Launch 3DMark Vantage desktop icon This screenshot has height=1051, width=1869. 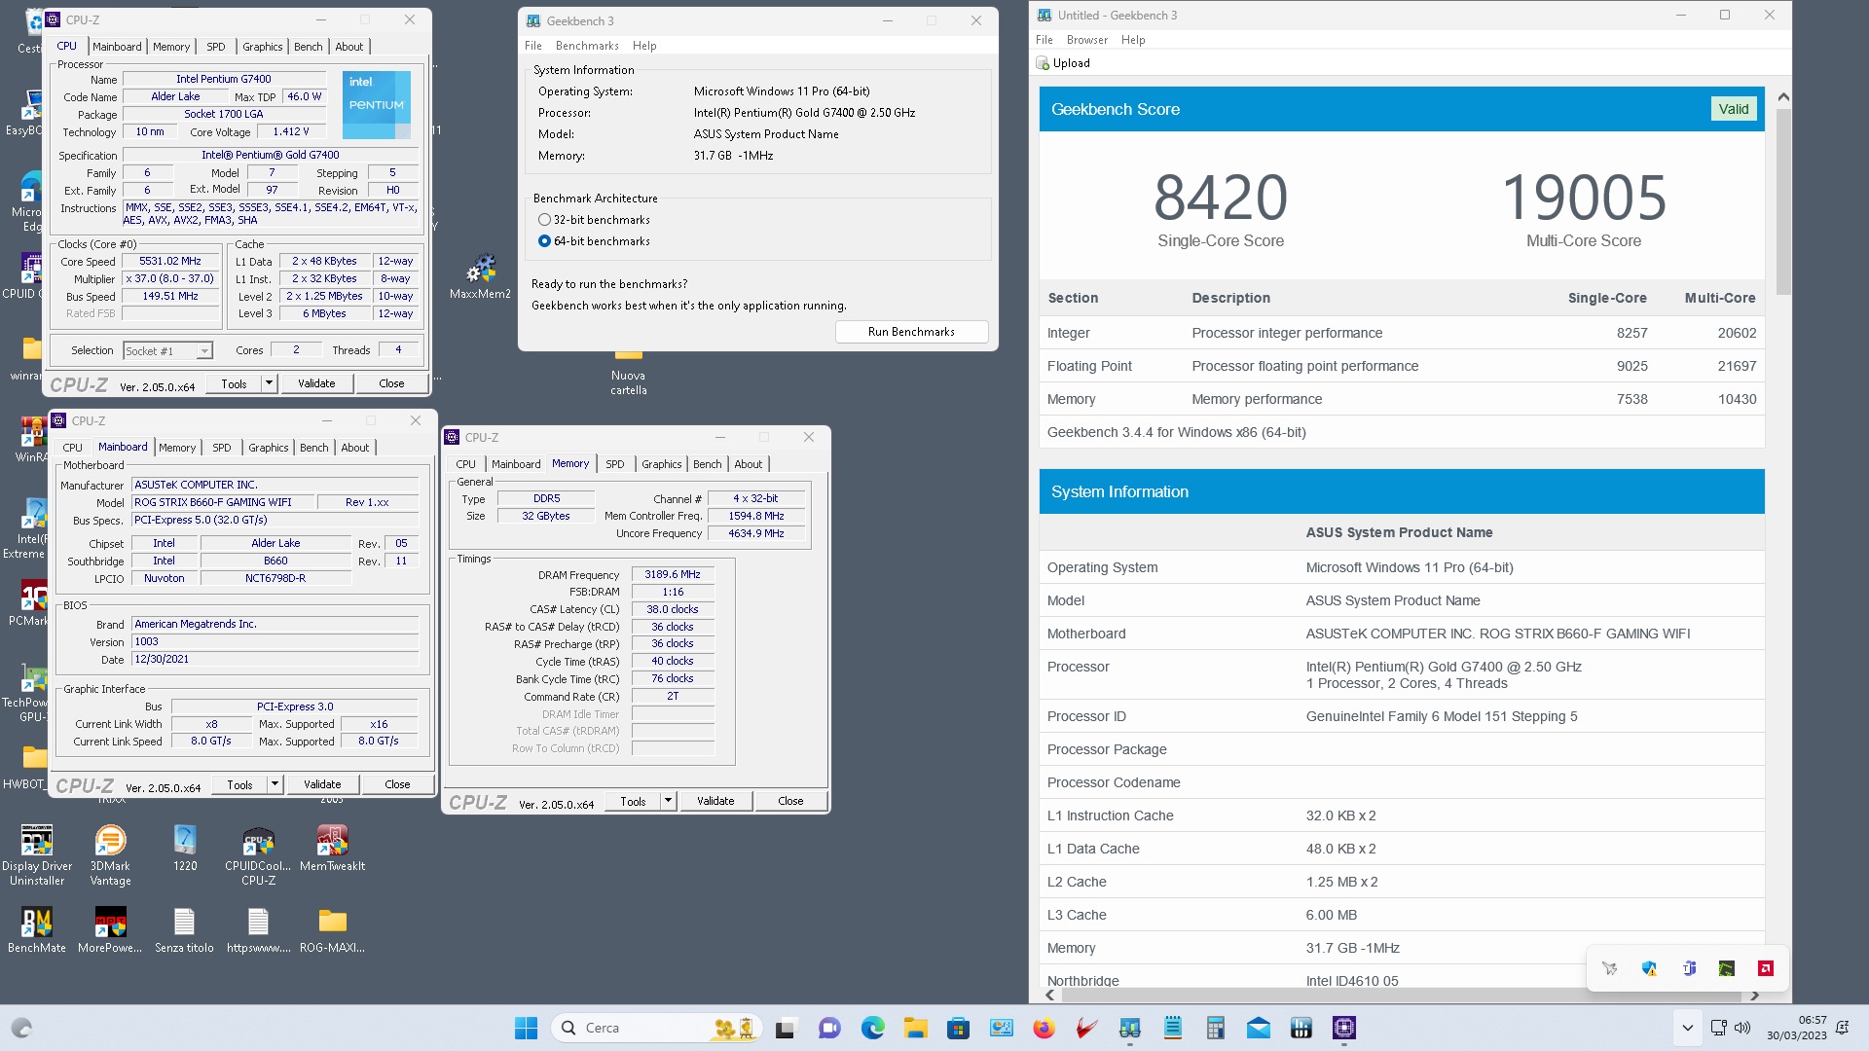110,855
